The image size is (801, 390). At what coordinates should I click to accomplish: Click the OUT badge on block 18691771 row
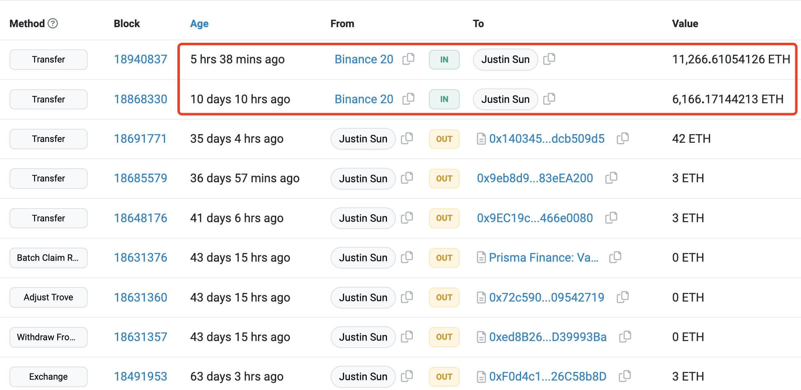444,139
